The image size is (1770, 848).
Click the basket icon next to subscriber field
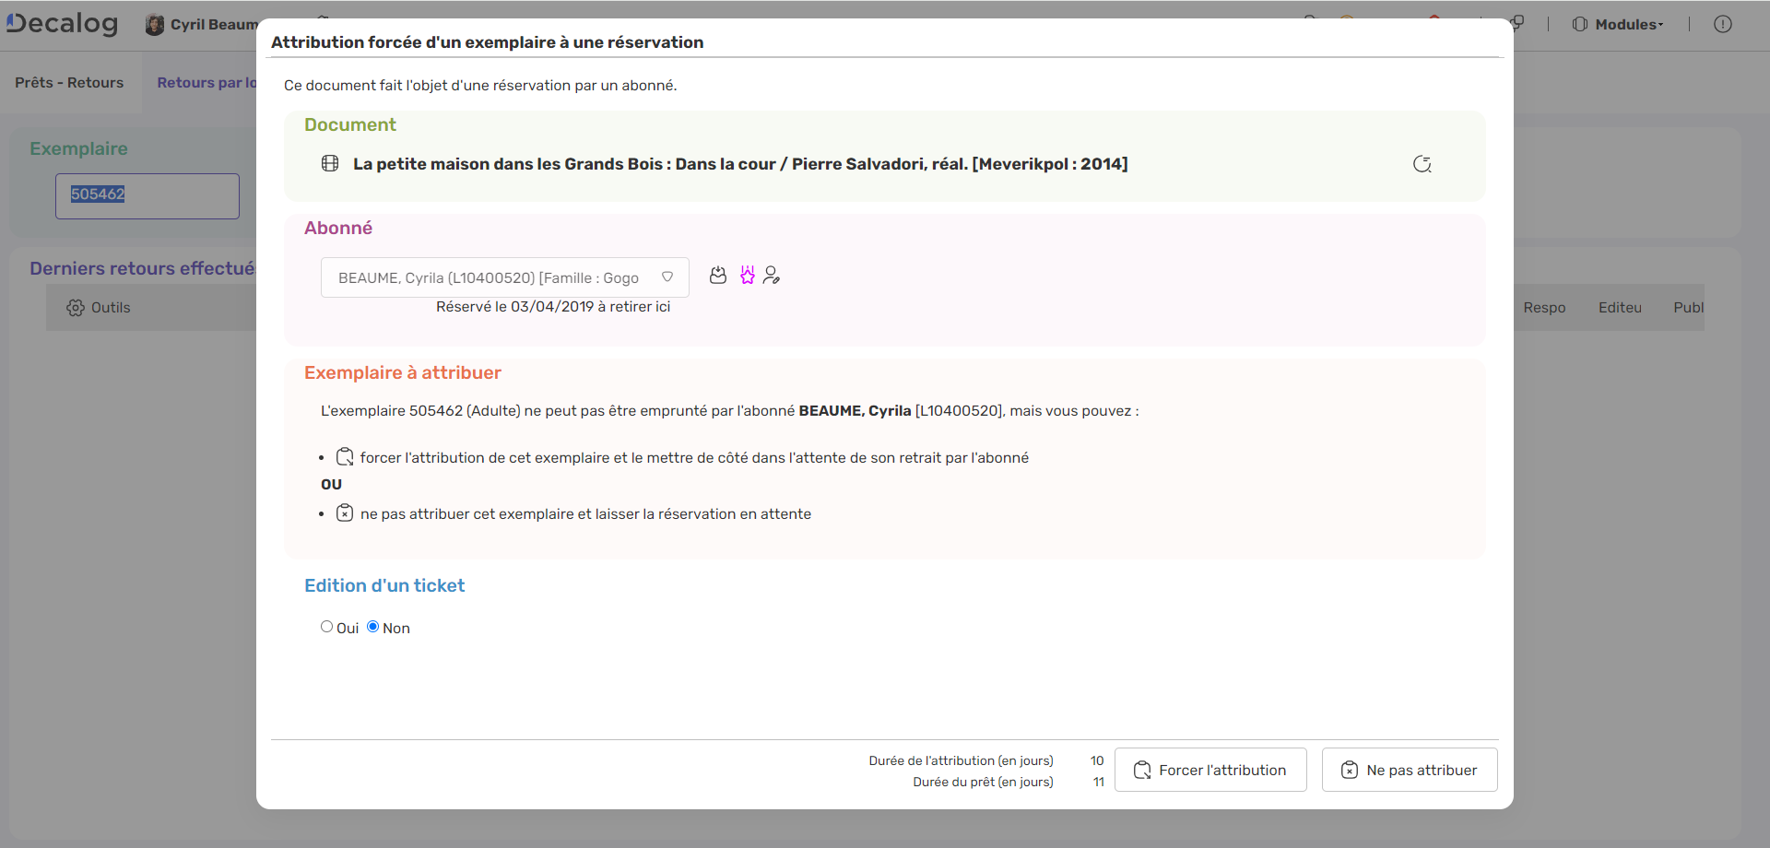click(718, 276)
